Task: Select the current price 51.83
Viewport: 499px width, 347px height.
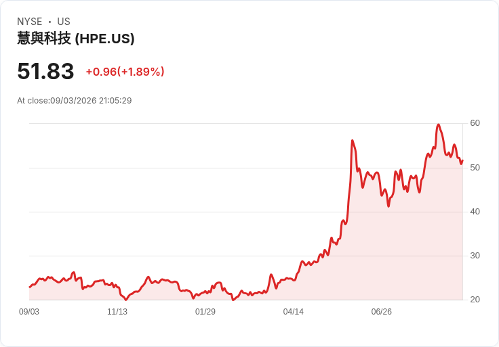Action: point(45,71)
